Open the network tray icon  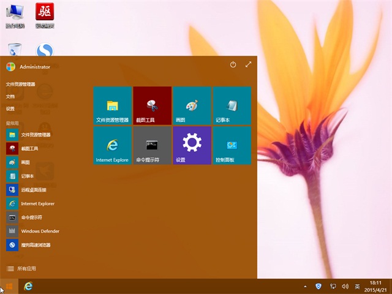pos(333,287)
